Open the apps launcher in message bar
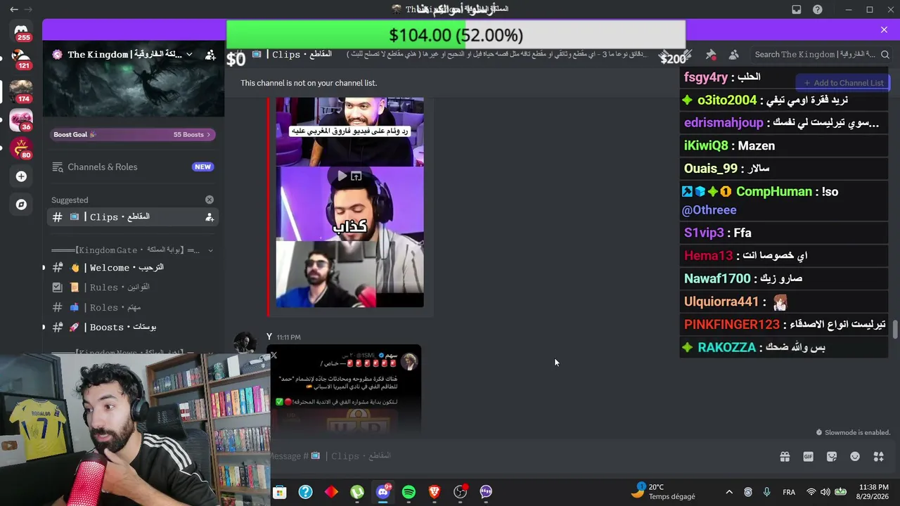Image resolution: width=900 pixels, height=506 pixels. pyautogui.click(x=878, y=457)
